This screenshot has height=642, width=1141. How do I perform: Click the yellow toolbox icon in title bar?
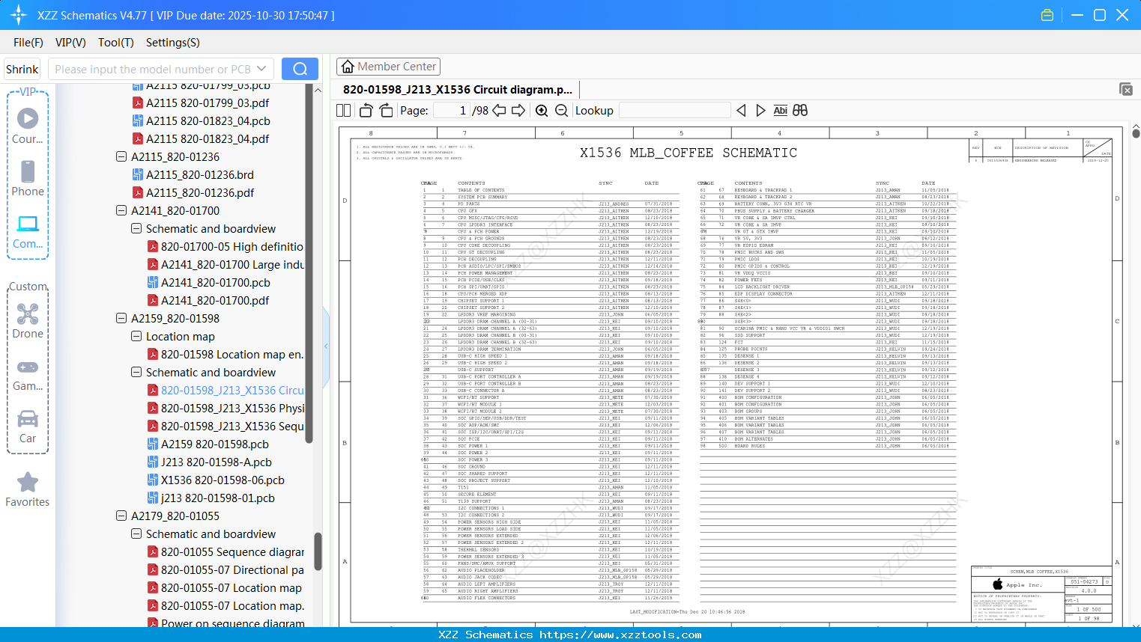tap(1047, 15)
